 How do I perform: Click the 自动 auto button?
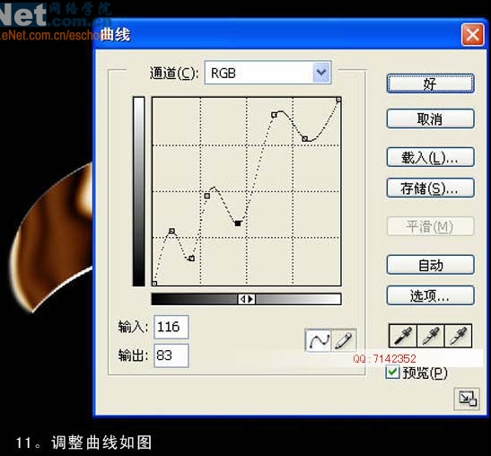coord(431,265)
